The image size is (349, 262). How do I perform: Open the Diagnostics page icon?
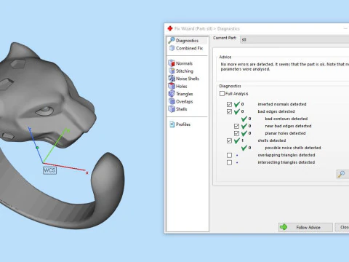pyautogui.click(x=172, y=40)
